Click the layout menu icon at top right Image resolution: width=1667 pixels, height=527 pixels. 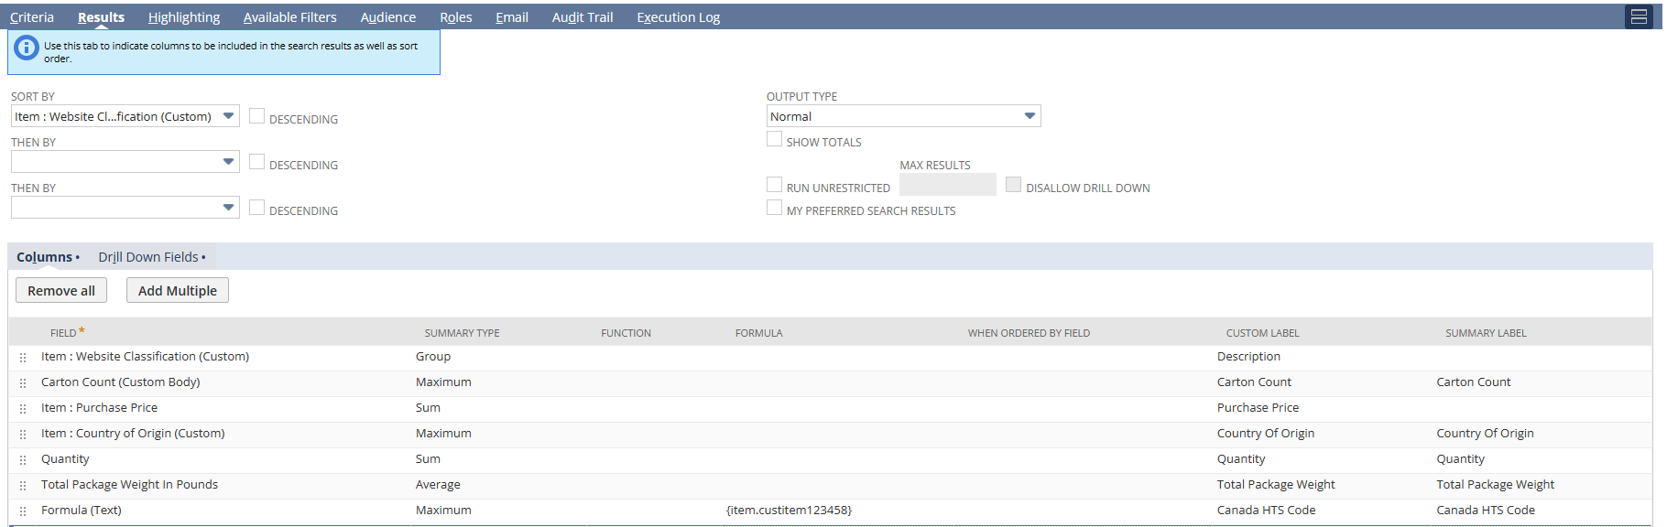[1639, 16]
